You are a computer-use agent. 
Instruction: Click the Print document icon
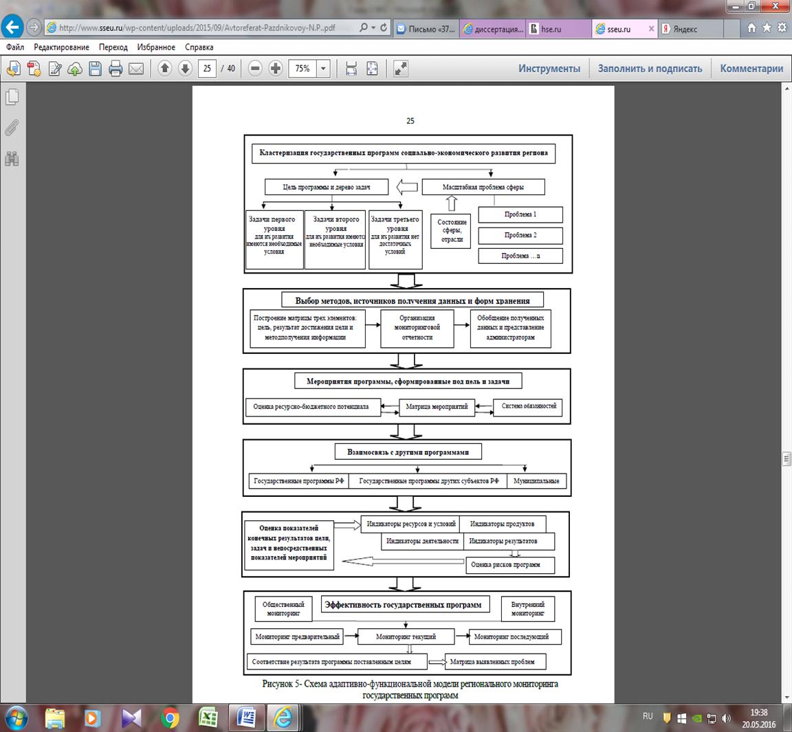(115, 69)
